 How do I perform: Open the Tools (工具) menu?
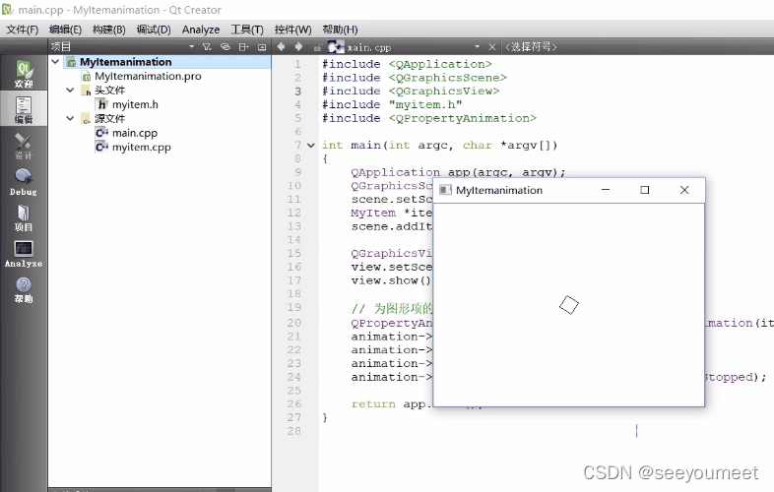click(x=247, y=30)
